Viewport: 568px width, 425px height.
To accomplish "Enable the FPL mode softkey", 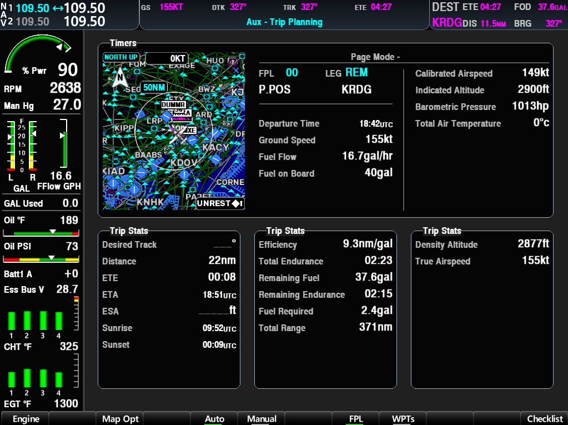I will coord(355,418).
